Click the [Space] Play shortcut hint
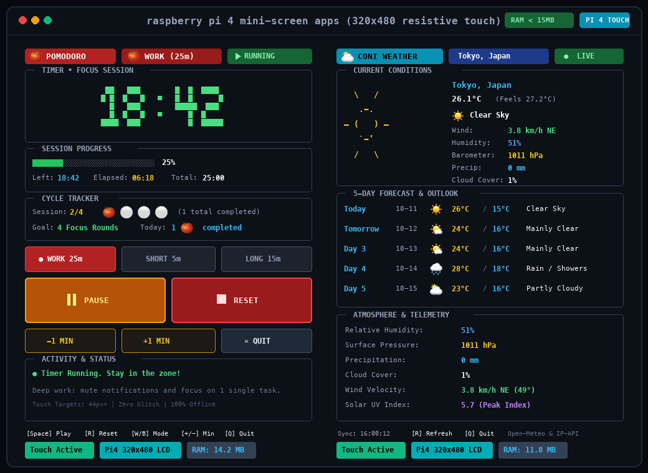This screenshot has height=473, width=648. coord(49,433)
